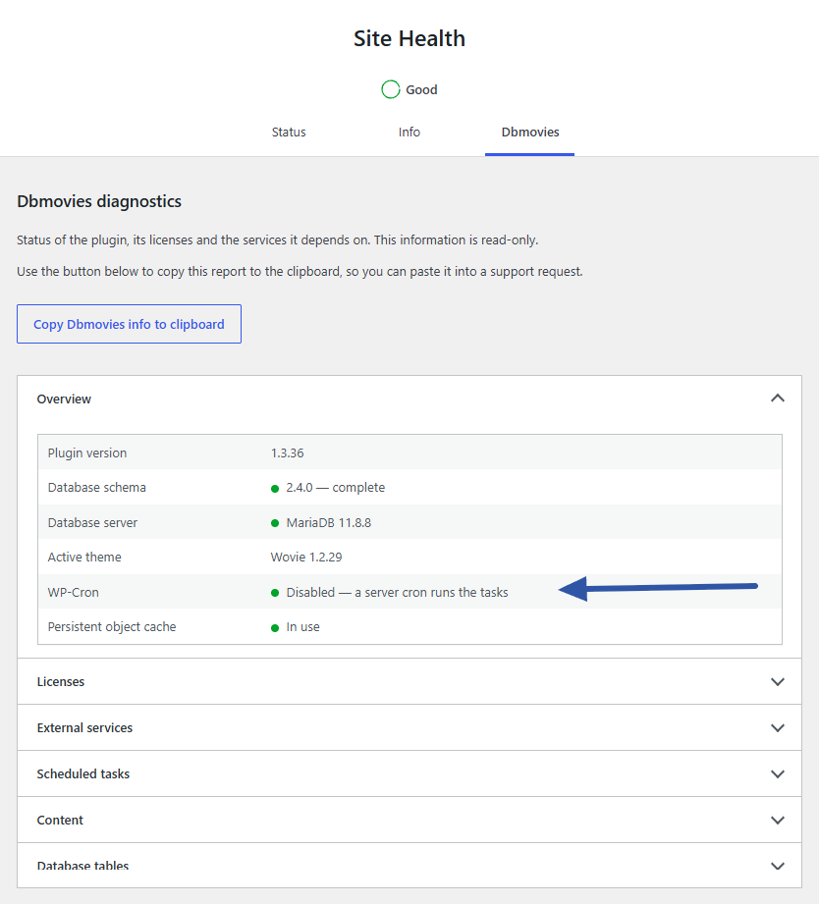Expand the External services section
Screen dimensions: 819x904
[409, 727]
